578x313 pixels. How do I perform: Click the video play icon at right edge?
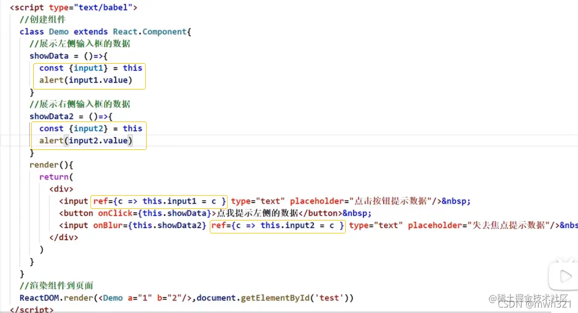pyautogui.click(x=563, y=276)
